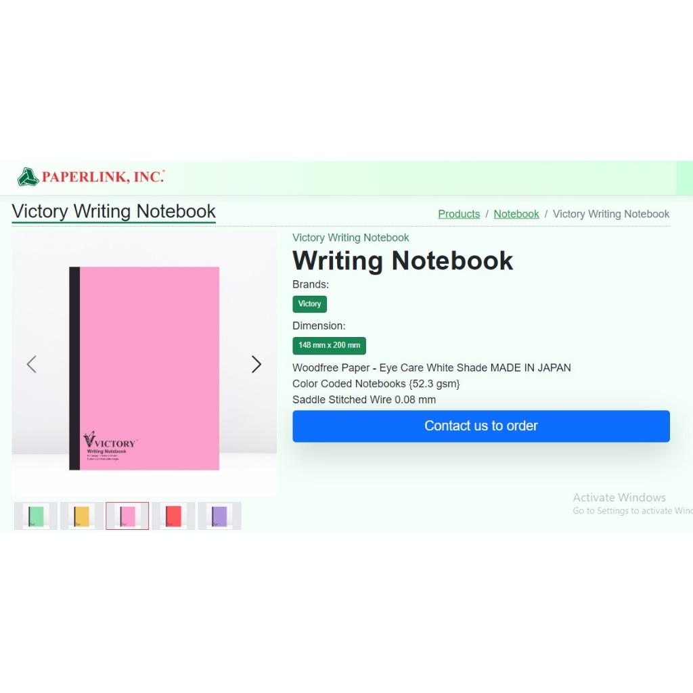Screen dimensions: 693x693
Task: Select the purple notebook thumbnail
Action: (219, 516)
